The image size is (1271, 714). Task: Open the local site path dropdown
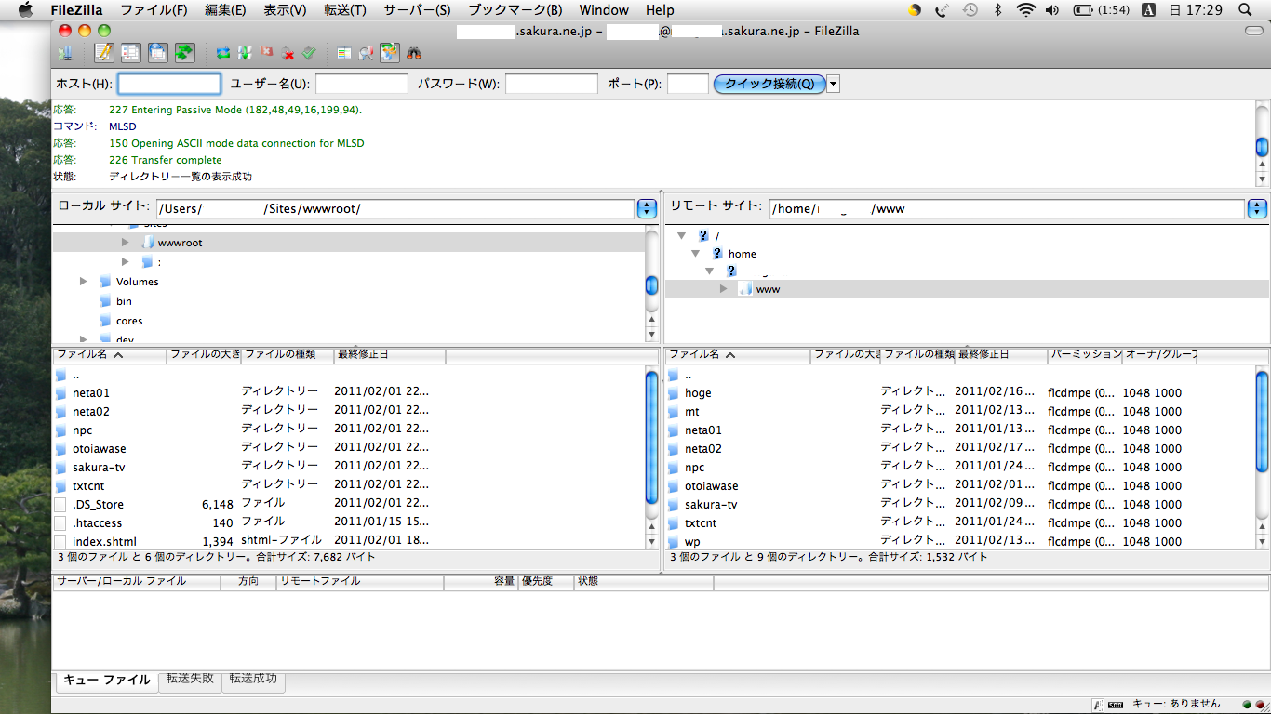tap(648, 208)
